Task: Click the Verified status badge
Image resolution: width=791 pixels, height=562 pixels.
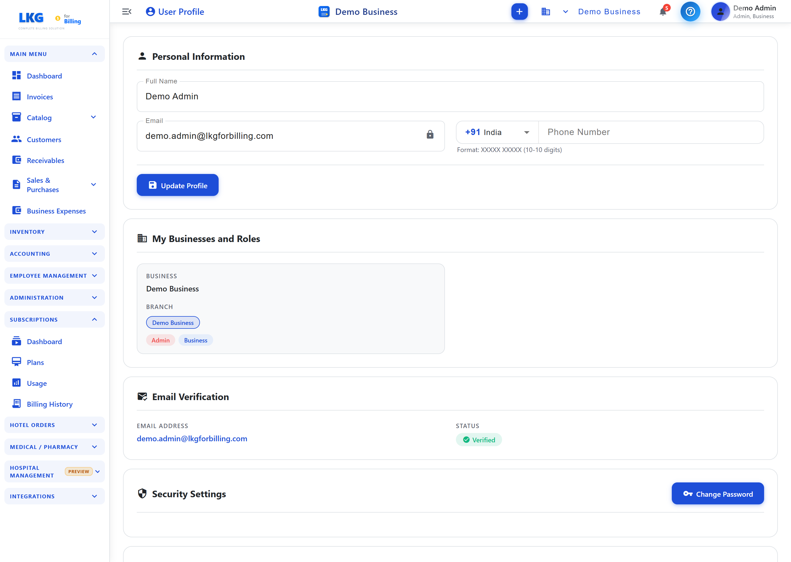Action: point(479,440)
